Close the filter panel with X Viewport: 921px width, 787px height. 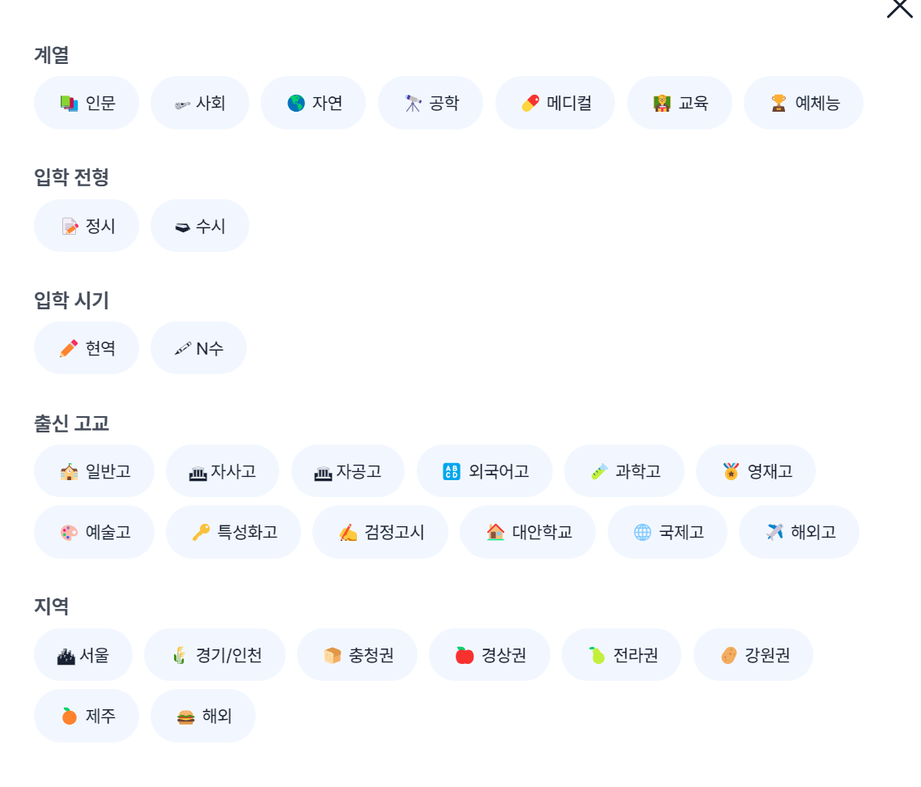coord(899,7)
